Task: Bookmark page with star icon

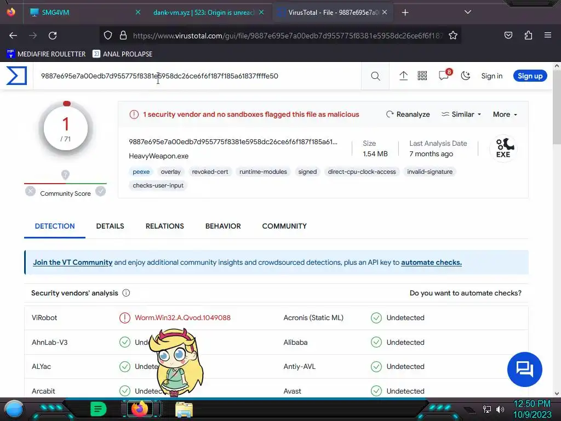Action: 453,36
